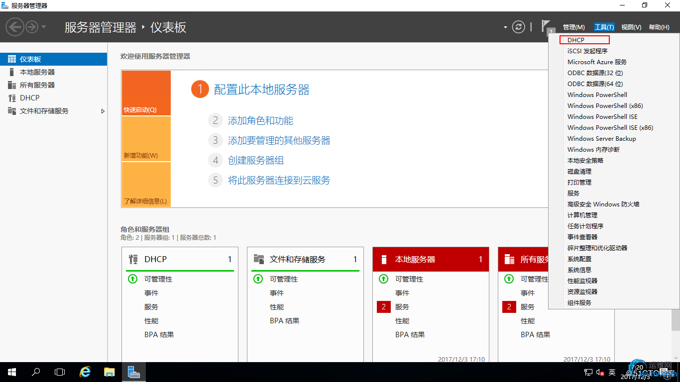Select 本地安全策略 in the Tools menu

[585, 160]
